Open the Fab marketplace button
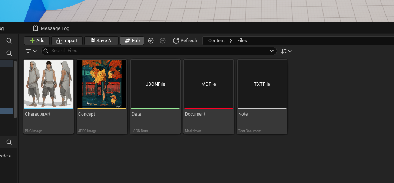The width and height of the screenshot is (394, 183). (x=132, y=41)
